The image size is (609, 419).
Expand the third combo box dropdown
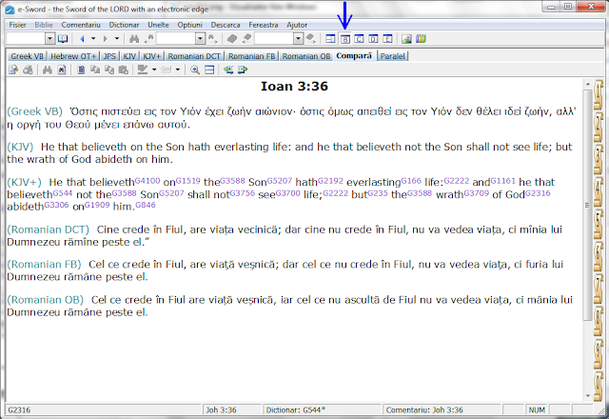point(298,38)
